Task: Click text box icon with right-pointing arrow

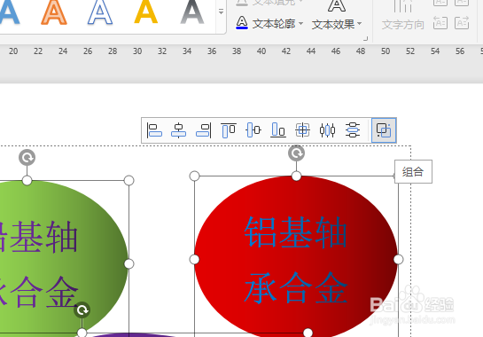Action: click(462, 23)
